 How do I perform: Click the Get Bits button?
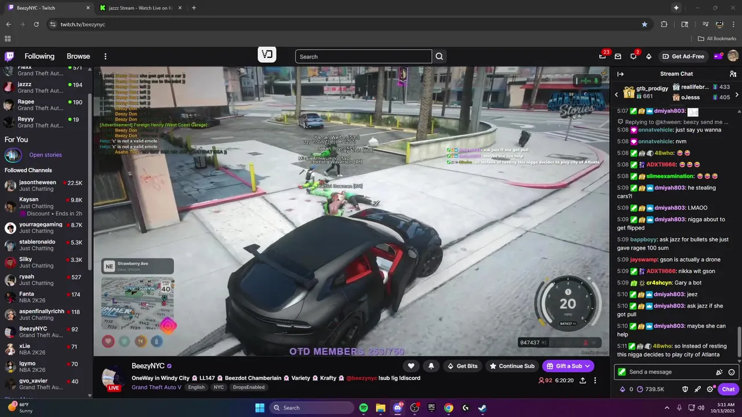(x=461, y=366)
